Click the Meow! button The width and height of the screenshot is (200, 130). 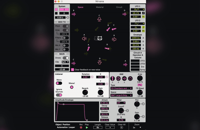[x=72, y=87]
